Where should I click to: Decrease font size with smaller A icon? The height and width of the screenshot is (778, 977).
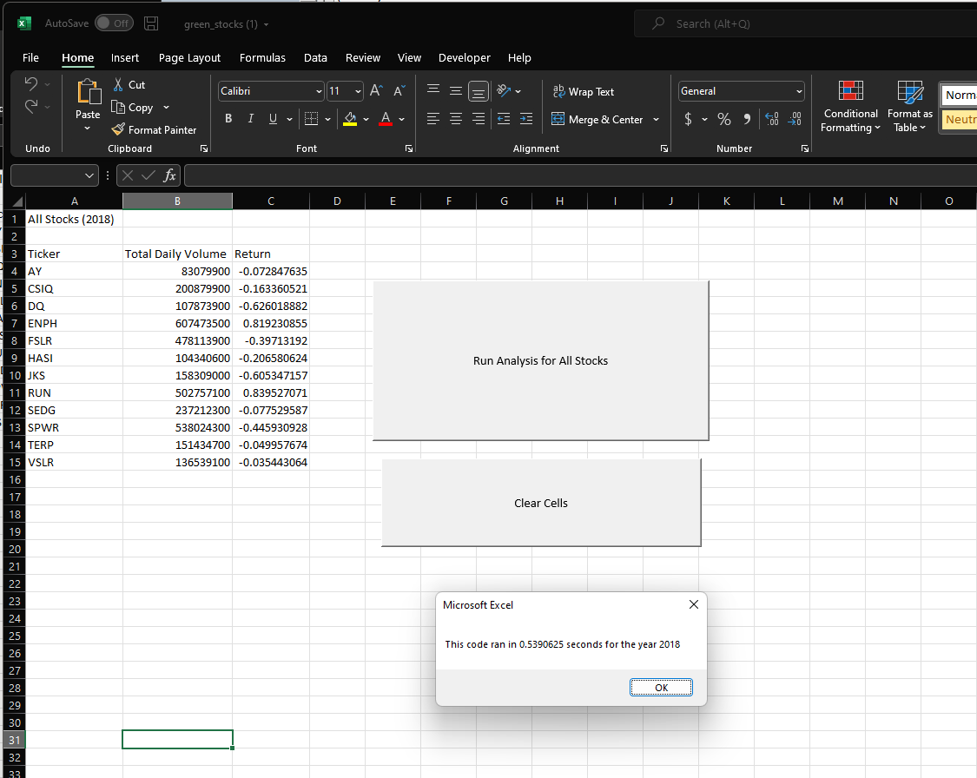coord(399,91)
